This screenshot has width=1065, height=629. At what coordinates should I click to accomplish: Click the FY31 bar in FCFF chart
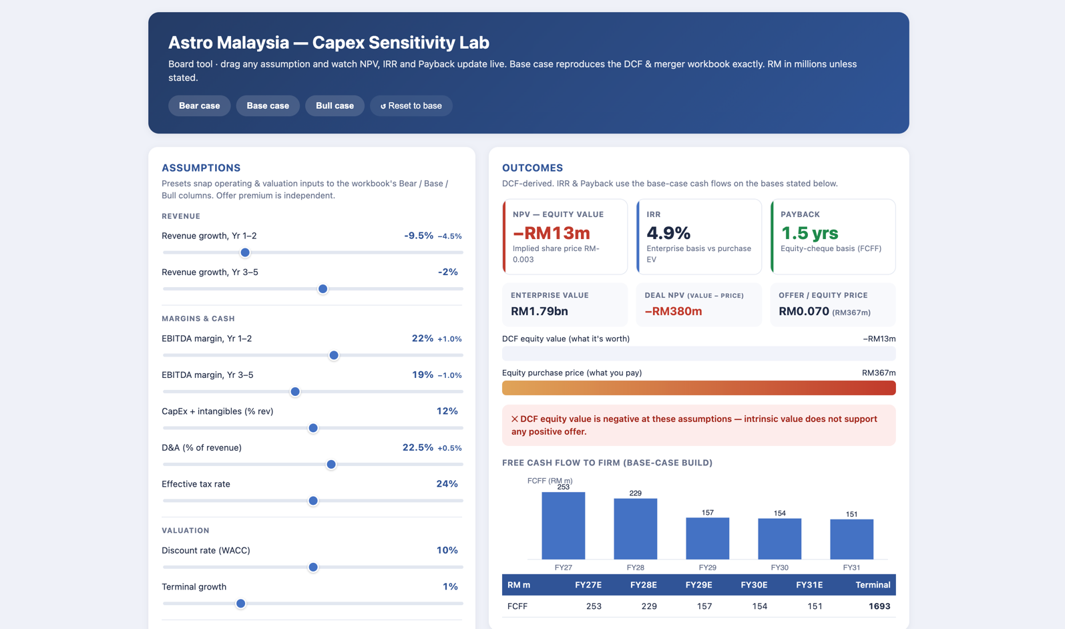[x=851, y=540]
